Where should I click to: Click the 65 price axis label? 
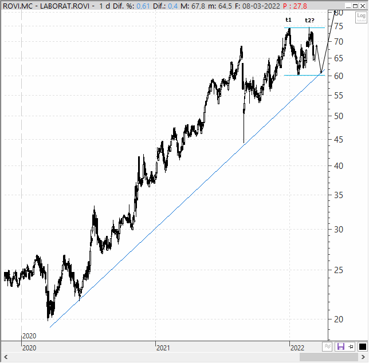[339, 58]
